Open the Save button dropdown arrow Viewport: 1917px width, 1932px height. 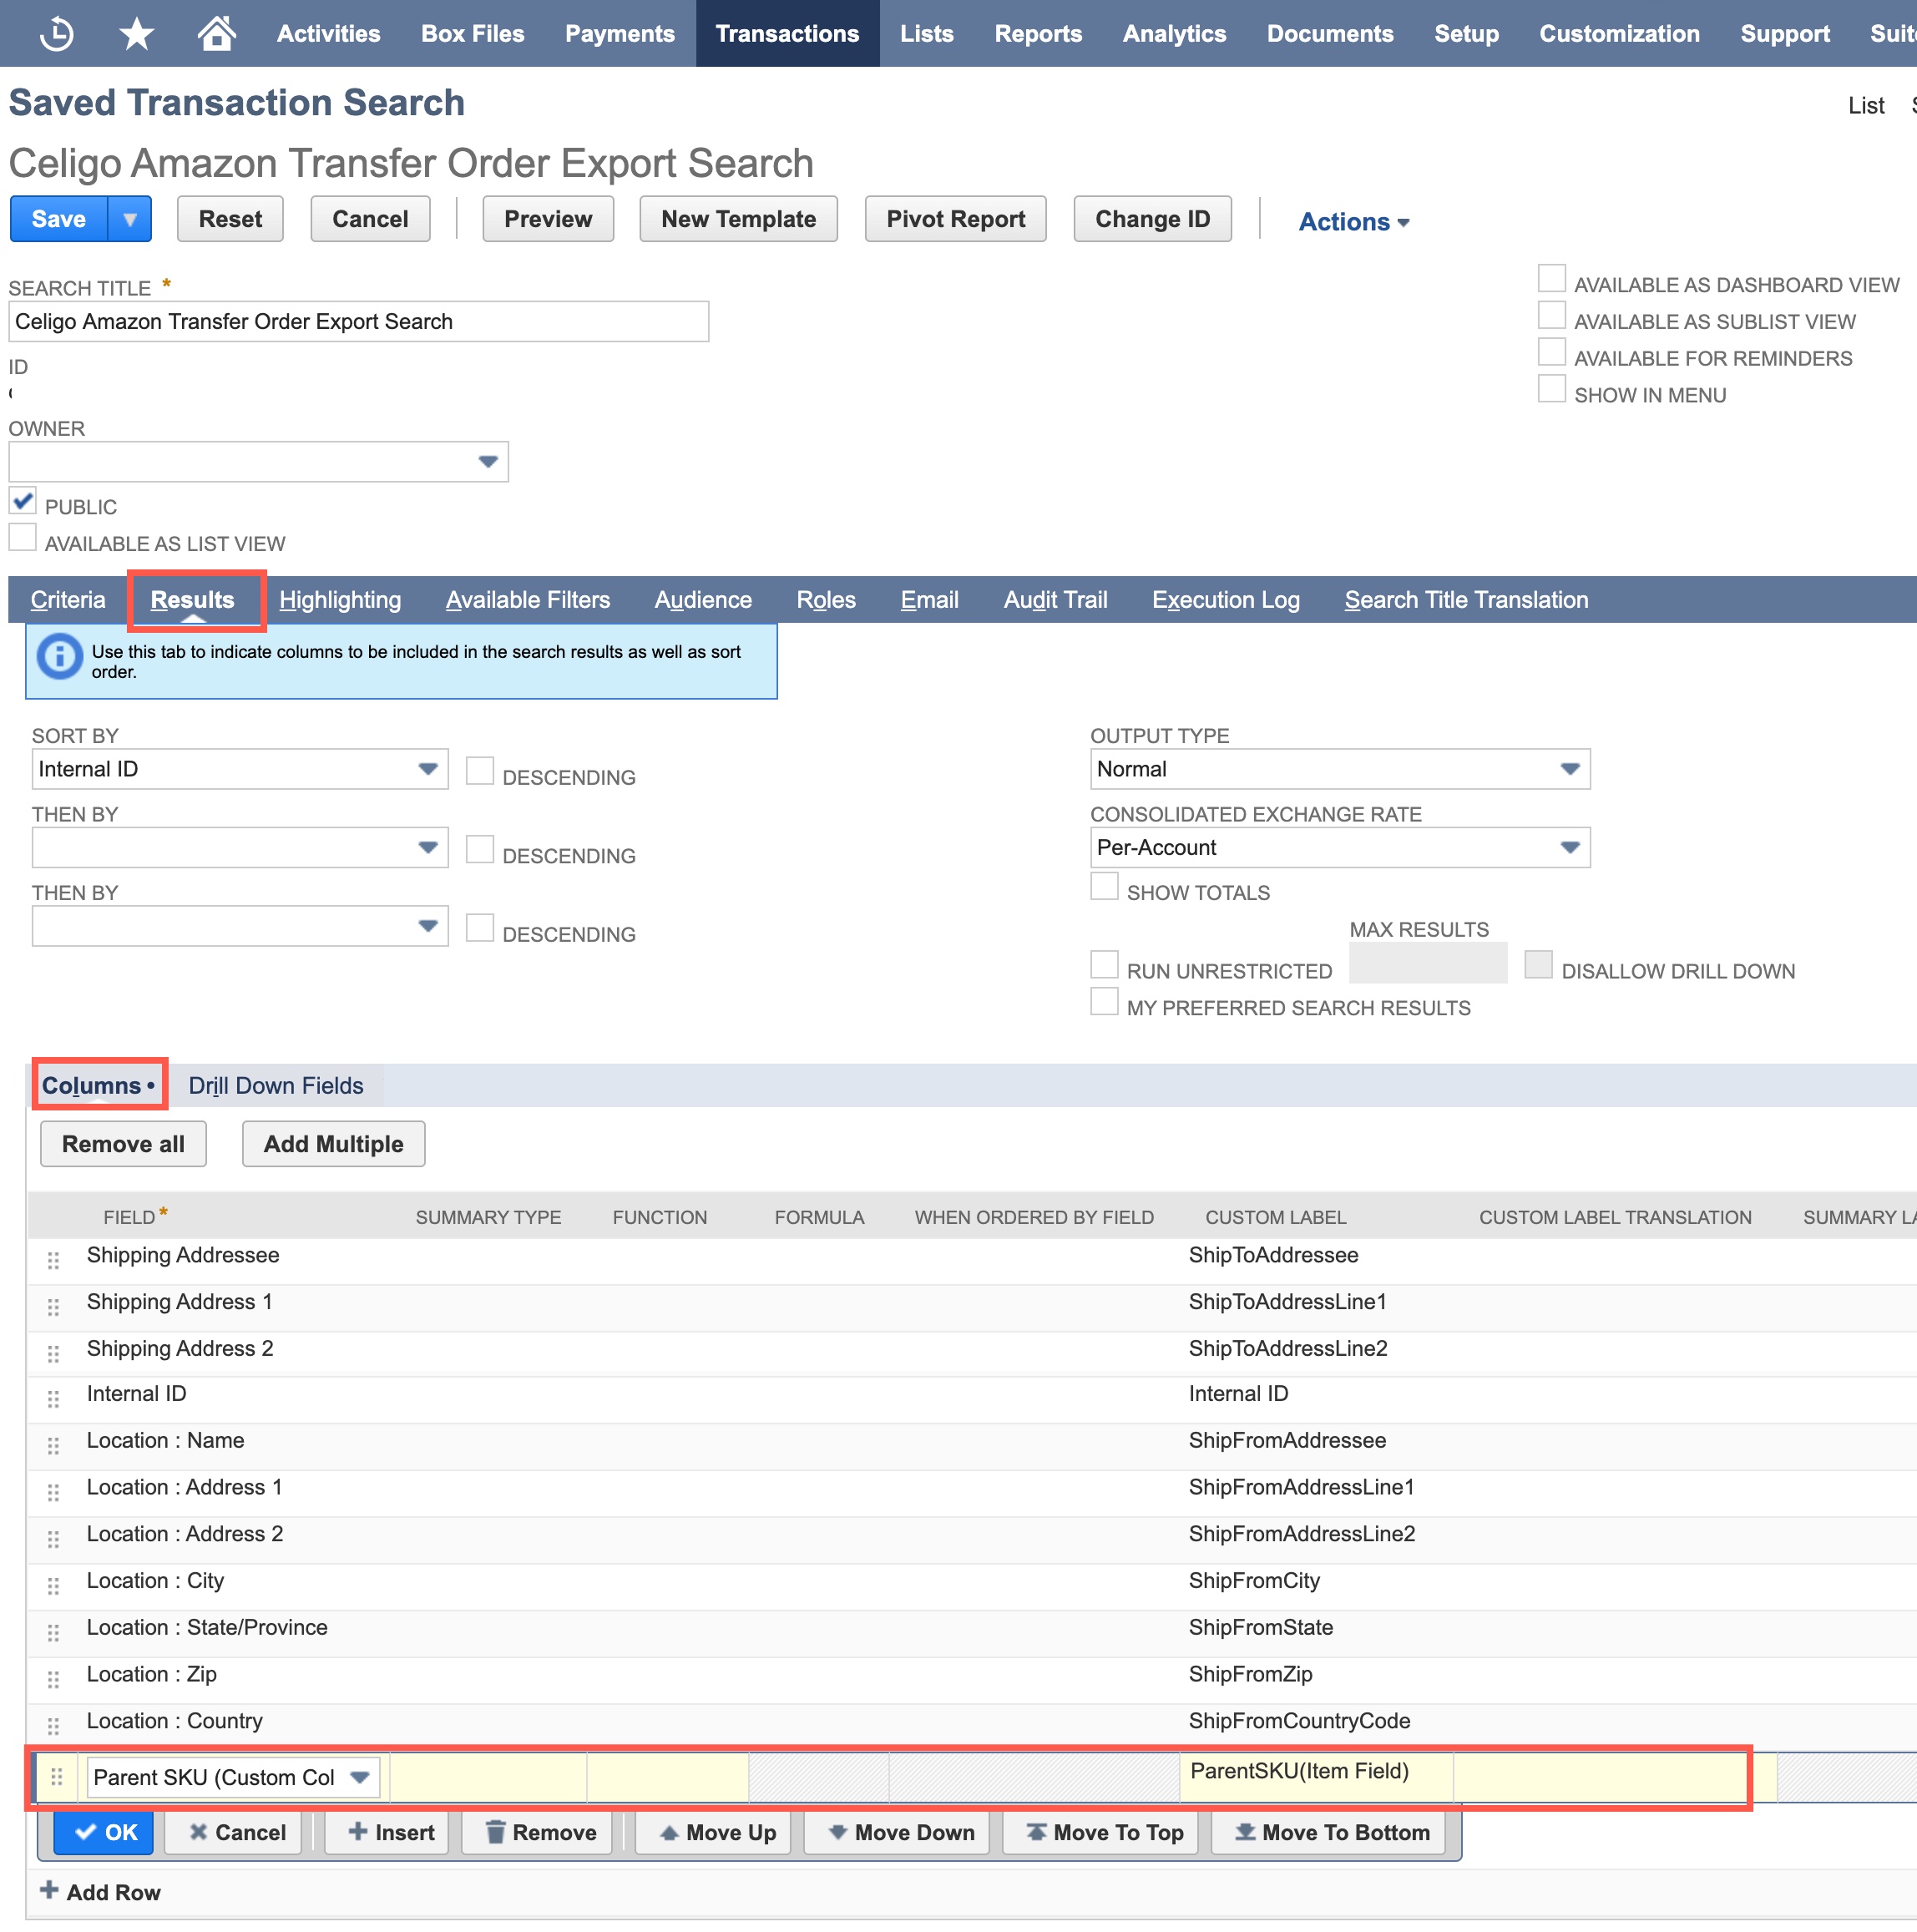pyautogui.click(x=130, y=219)
